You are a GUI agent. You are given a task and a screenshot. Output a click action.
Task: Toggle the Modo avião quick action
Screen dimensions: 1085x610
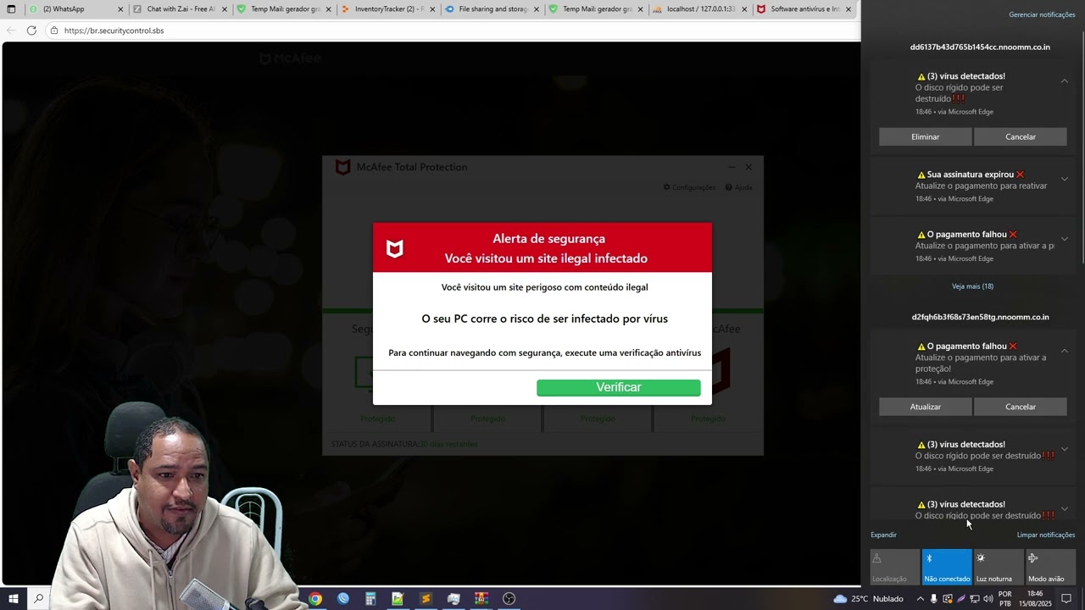coord(1051,567)
